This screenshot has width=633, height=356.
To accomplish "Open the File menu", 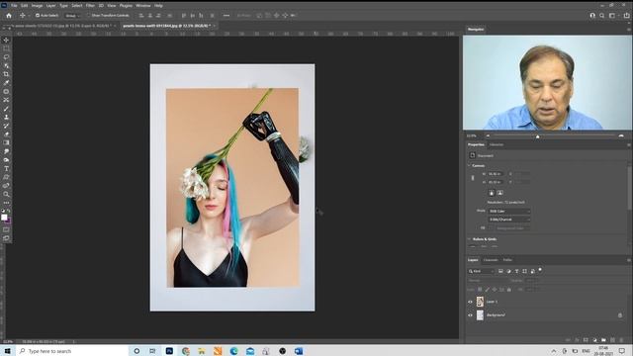I will click(14, 6).
